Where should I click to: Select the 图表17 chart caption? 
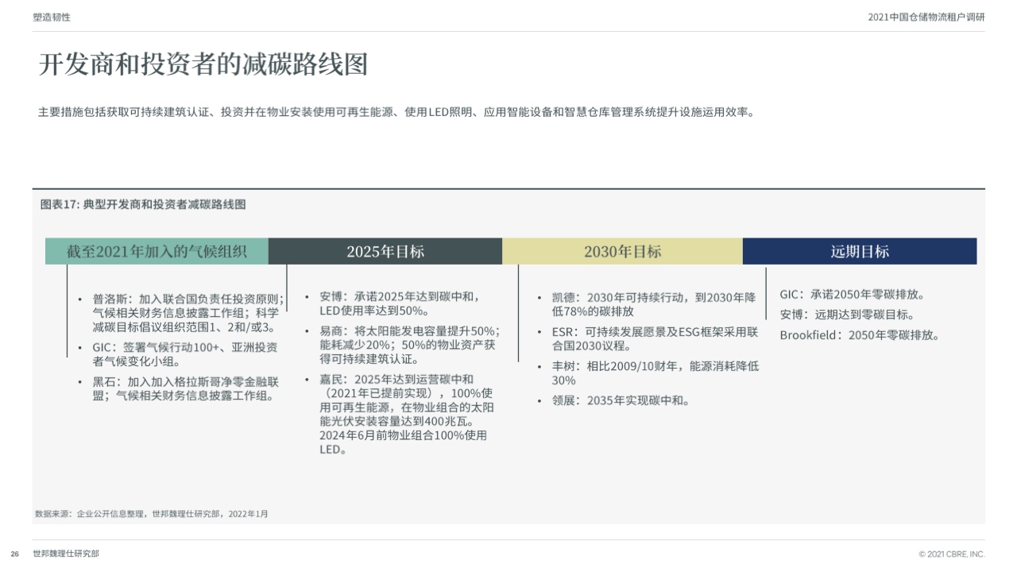pos(143,204)
